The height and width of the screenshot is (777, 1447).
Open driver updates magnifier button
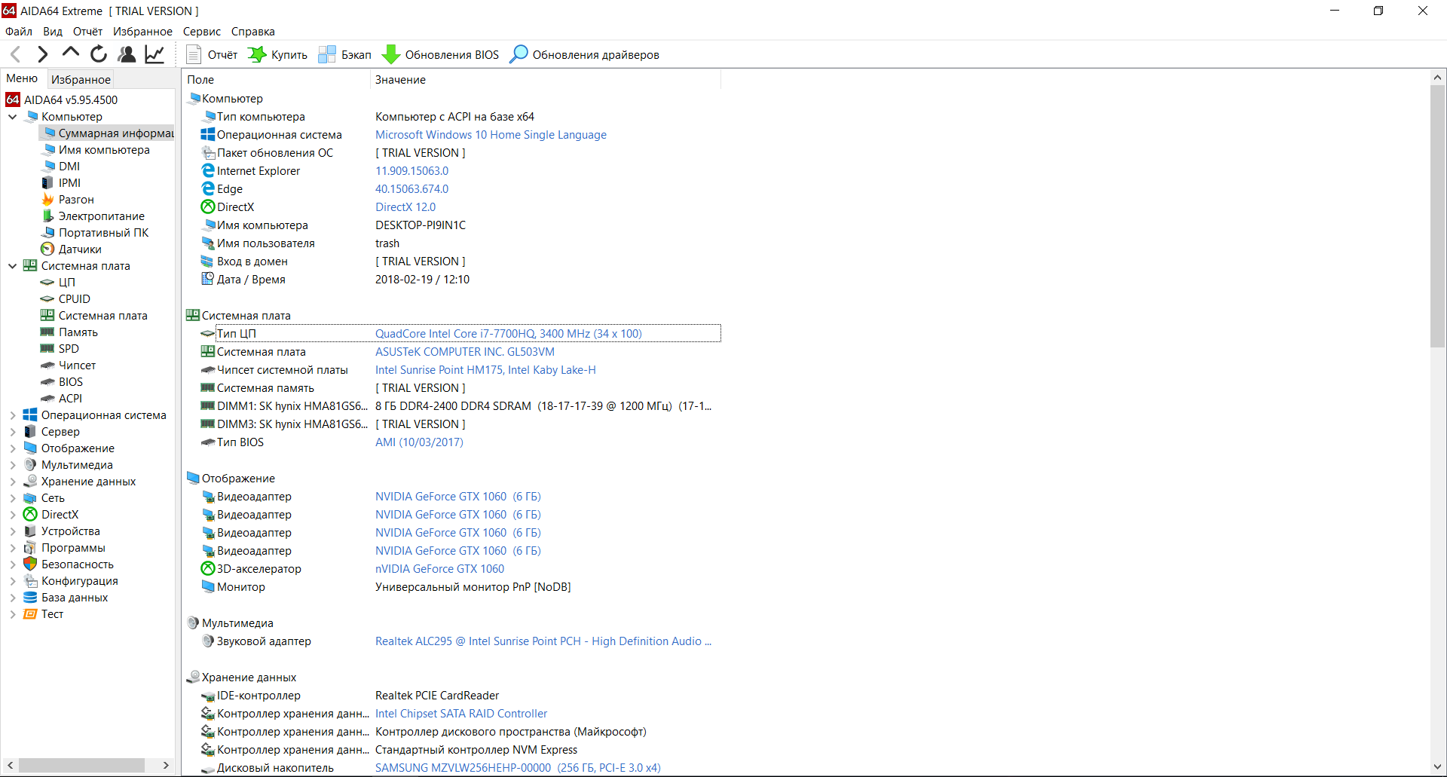pyautogui.click(x=585, y=54)
